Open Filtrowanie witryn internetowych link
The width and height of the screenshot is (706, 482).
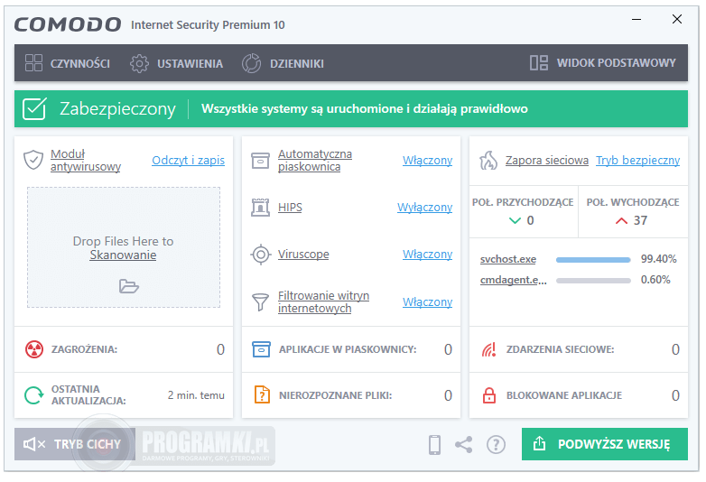323,302
